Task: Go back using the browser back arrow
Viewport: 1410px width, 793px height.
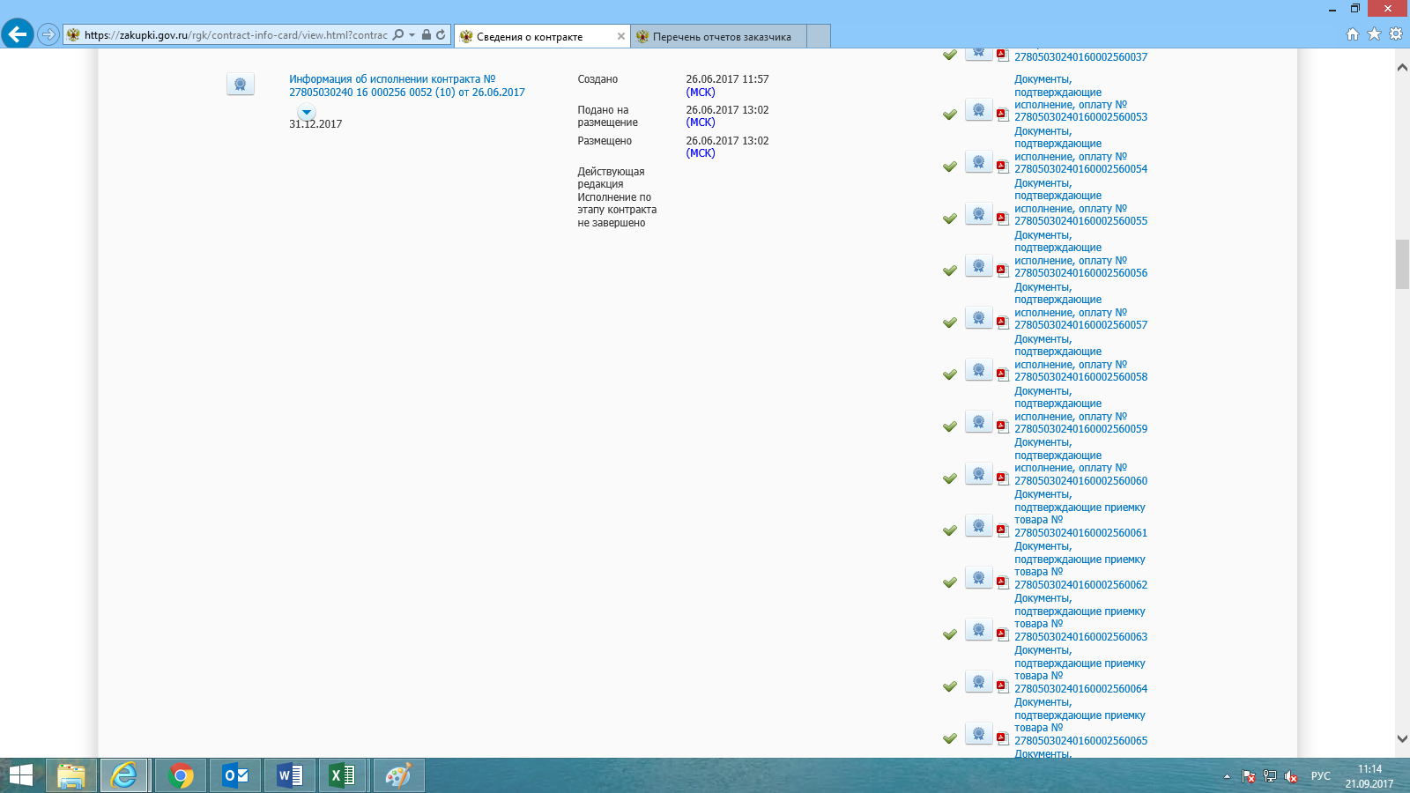Action: (x=18, y=34)
